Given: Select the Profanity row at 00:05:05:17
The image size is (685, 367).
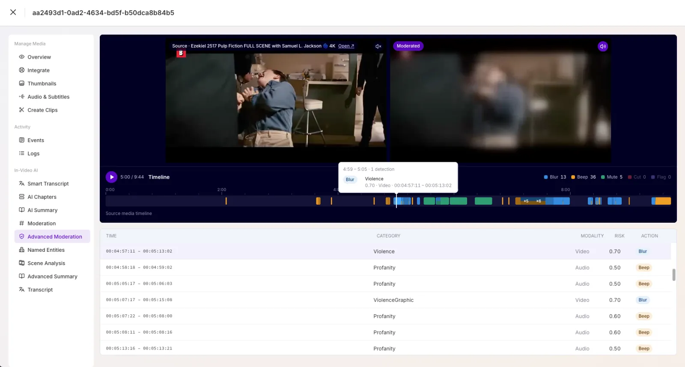Looking at the screenshot, I should (x=385, y=284).
